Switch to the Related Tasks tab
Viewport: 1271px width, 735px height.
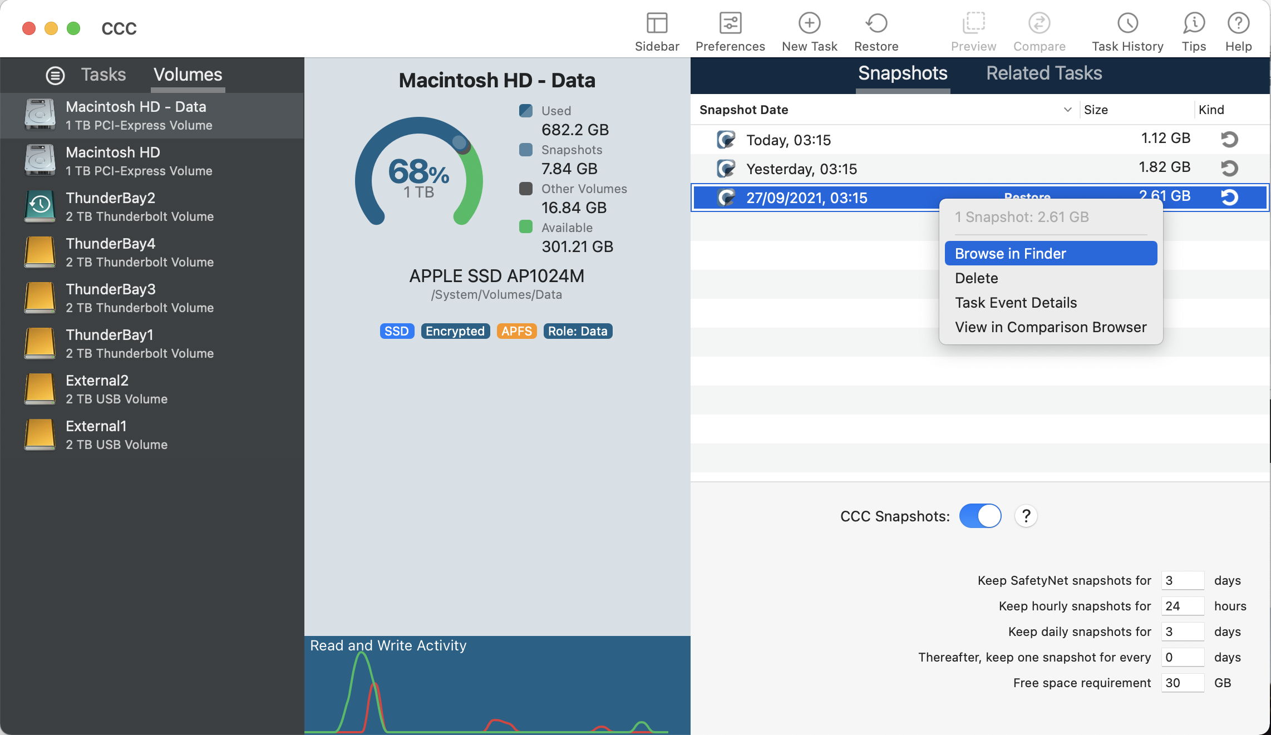tap(1043, 73)
